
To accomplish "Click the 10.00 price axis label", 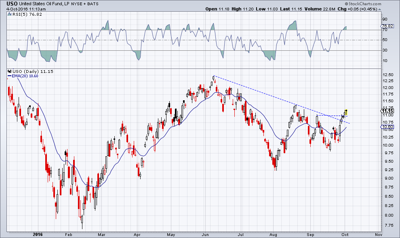I will tap(388, 145).
